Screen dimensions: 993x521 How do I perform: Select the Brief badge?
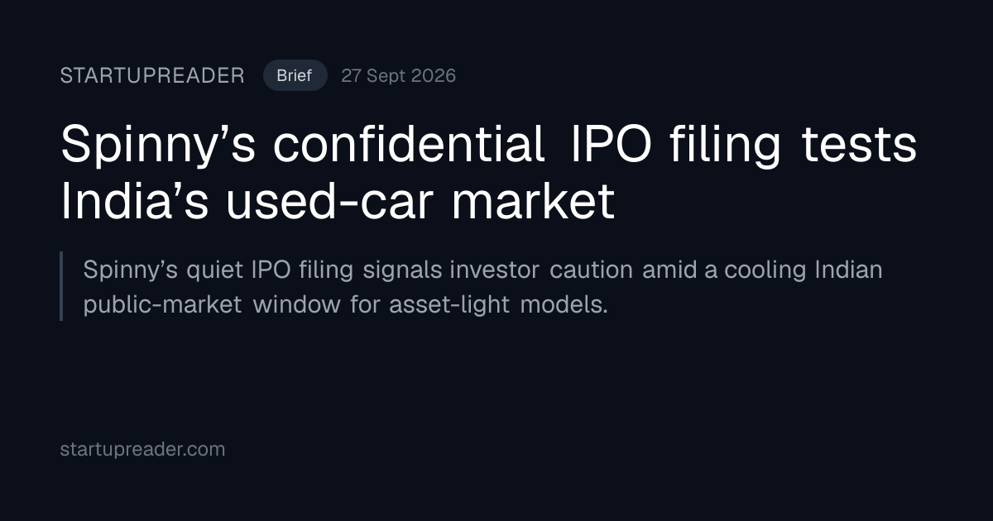[295, 75]
